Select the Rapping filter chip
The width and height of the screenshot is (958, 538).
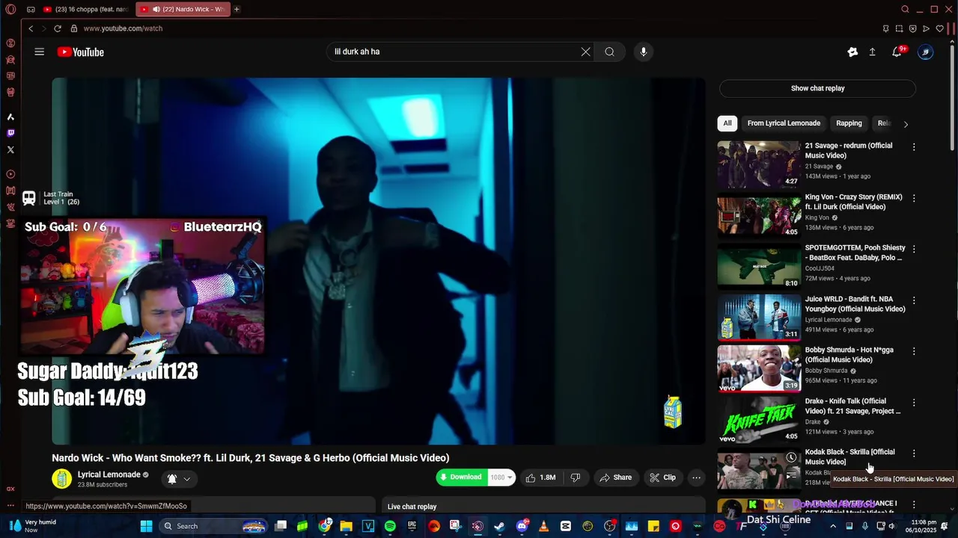[849, 123]
